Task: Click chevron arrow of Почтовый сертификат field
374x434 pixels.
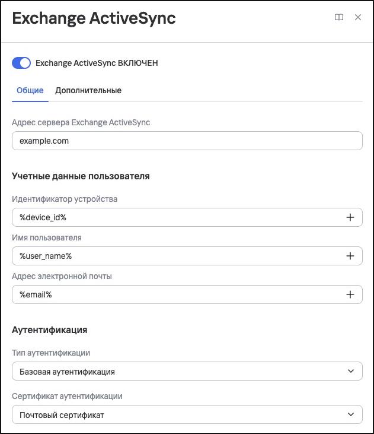Action: [351, 414]
